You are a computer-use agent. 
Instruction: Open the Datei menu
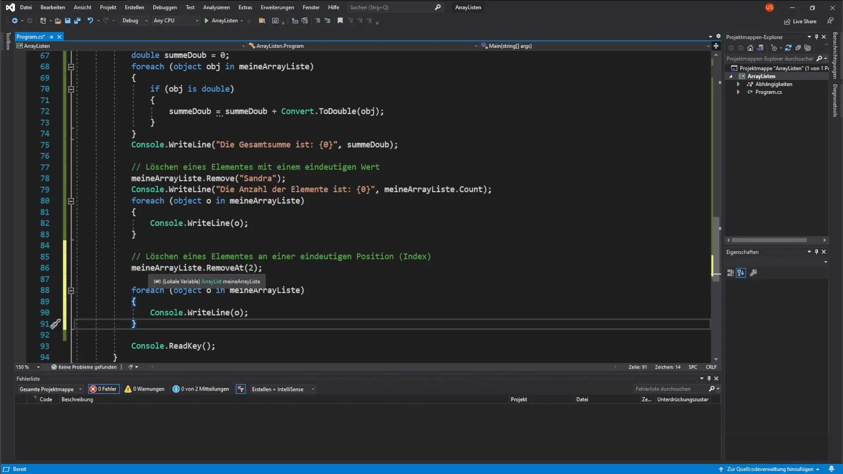point(26,7)
